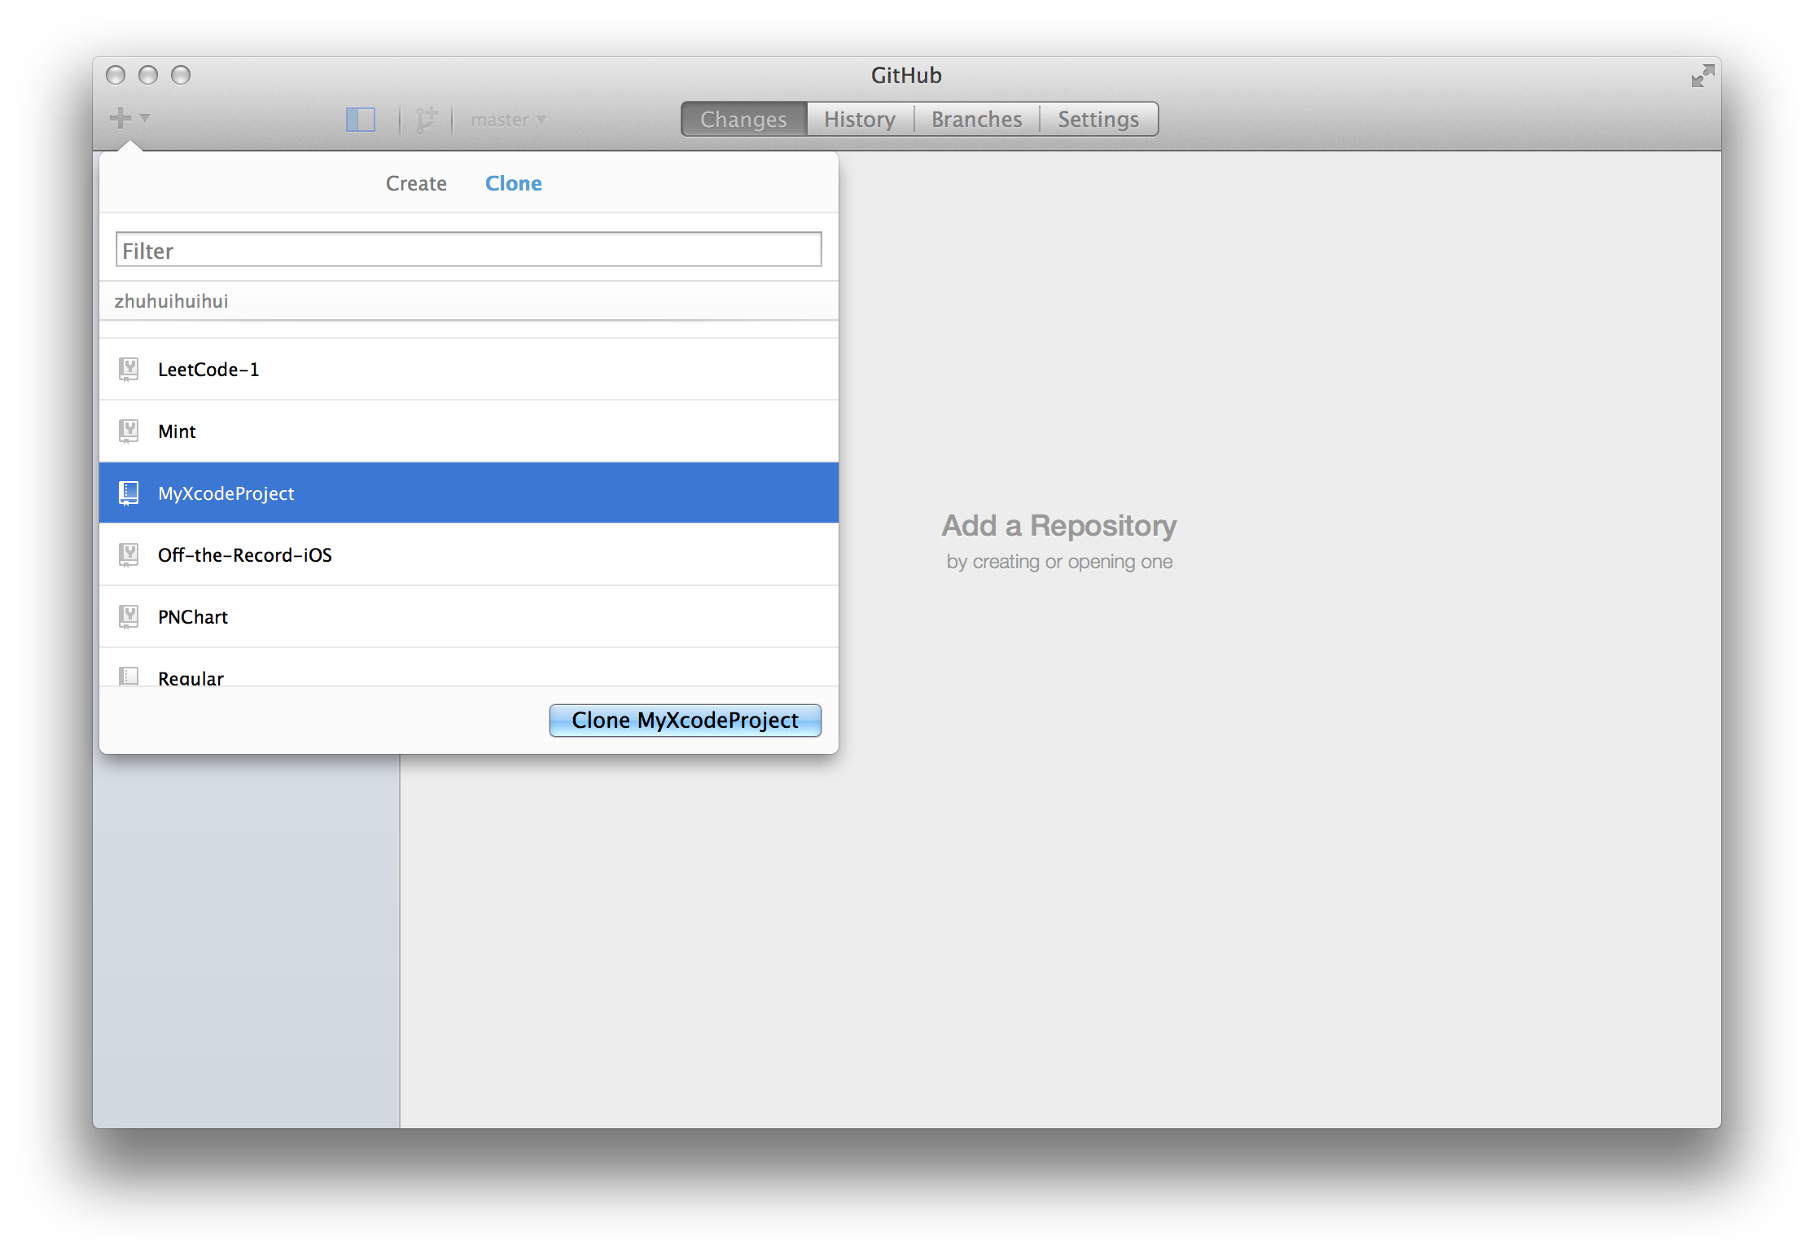This screenshot has width=1814, height=1257.
Task: Switch to the History tab
Action: pyautogui.click(x=860, y=120)
